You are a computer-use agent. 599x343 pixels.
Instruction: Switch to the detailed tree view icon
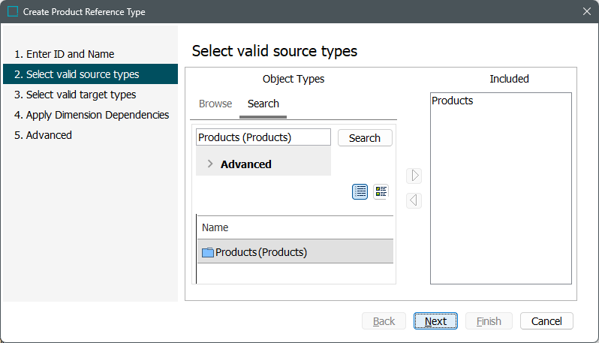click(x=381, y=191)
